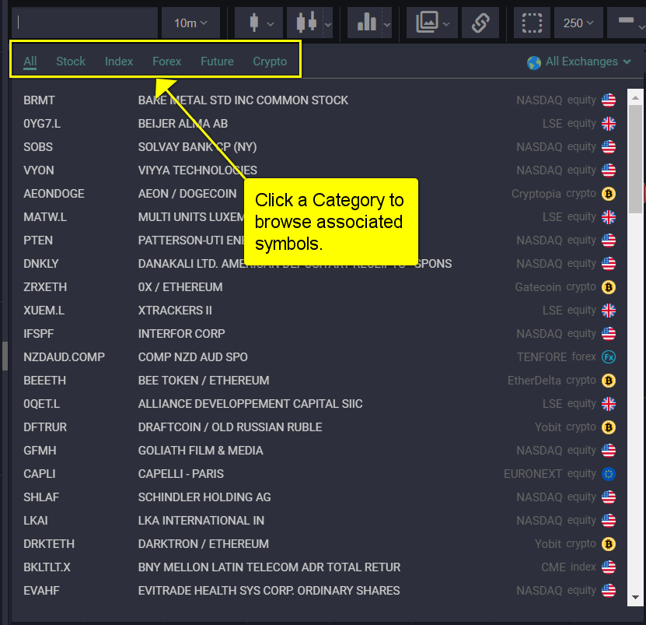Click the US flag icon on BKLTLT.X row
This screenshot has width=646, height=625.
tap(609, 567)
